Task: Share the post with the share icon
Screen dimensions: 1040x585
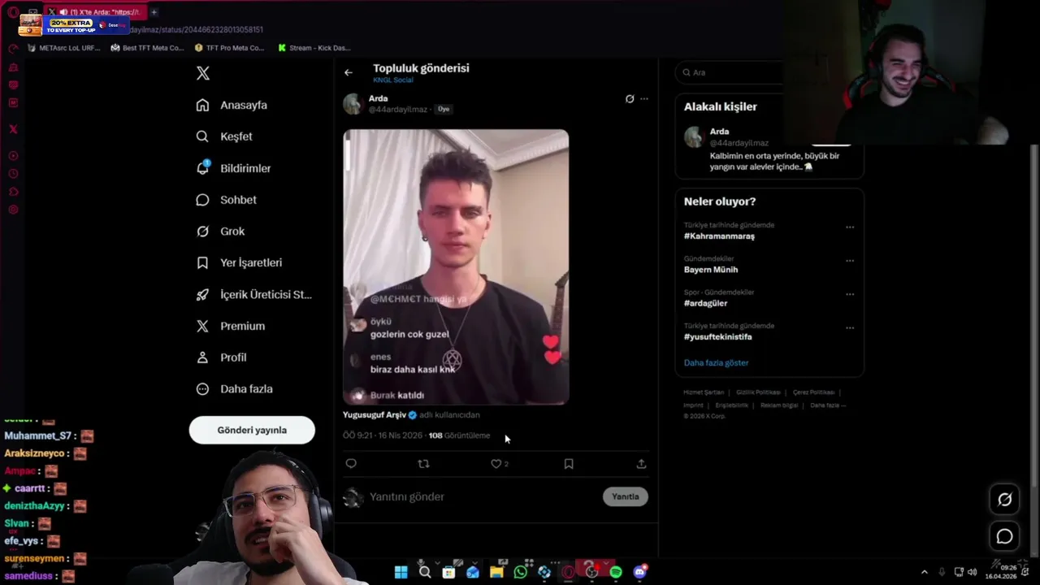Action: pyautogui.click(x=641, y=464)
